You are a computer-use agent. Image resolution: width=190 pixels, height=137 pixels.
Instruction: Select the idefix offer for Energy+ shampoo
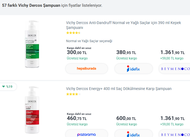pyautogui.click(x=134, y=134)
